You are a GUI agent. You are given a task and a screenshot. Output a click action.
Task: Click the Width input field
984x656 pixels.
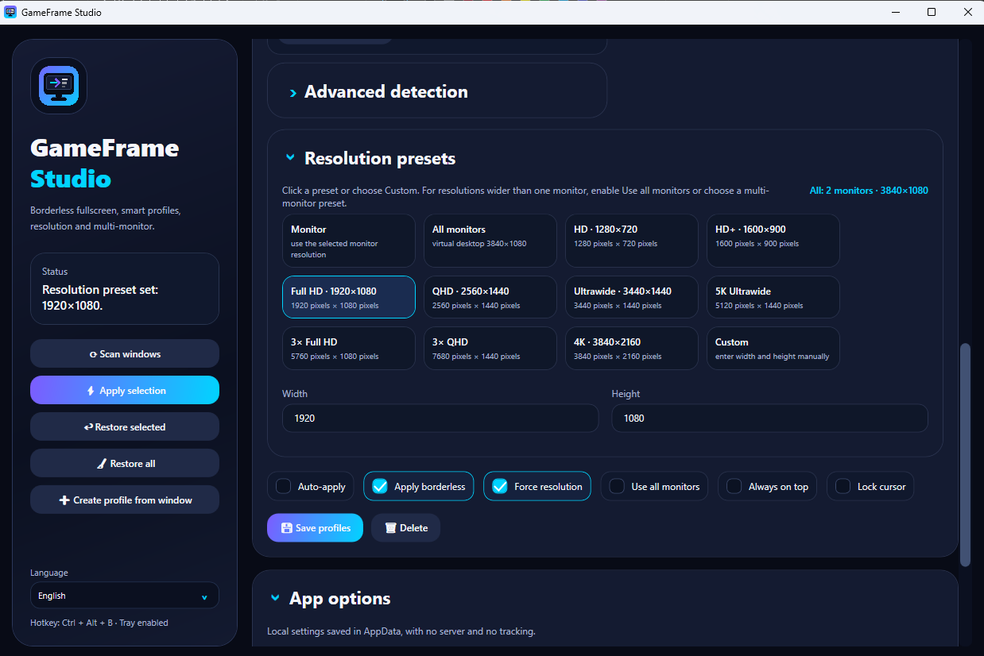pos(440,418)
